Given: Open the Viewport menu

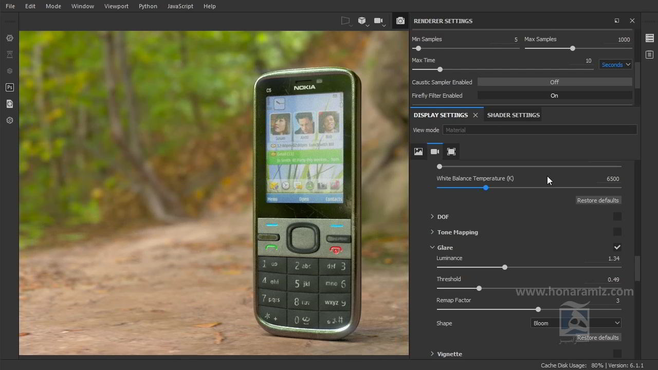Looking at the screenshot, I should pos(117,6).
